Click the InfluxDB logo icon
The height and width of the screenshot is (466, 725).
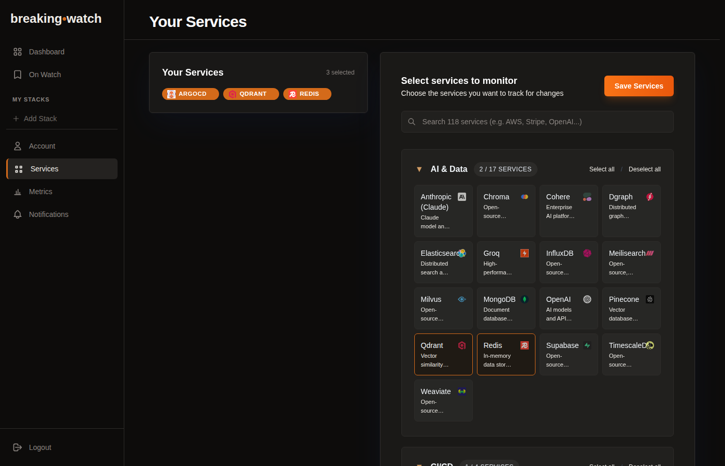point(587,253)
